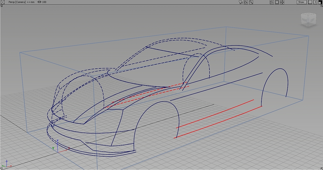The height and width of the screenshot is (170, 323).
Task: Toggle the circular viewport icon
Action: 277,2
